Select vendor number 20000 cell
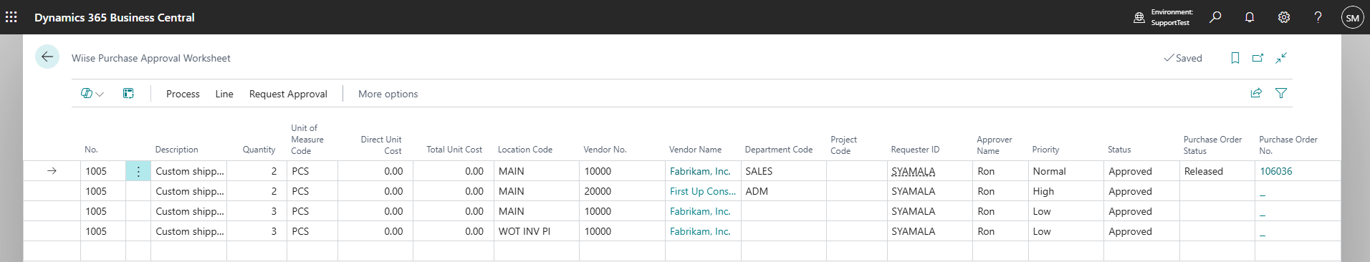 coord(622,191)
